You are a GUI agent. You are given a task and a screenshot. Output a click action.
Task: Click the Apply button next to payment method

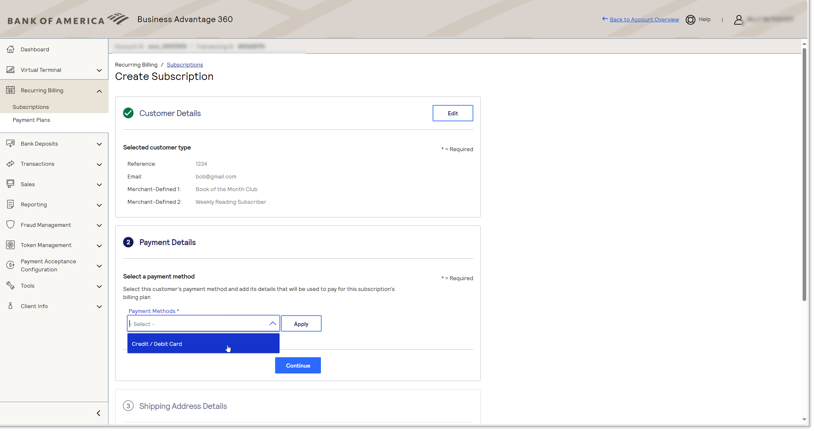300,323
